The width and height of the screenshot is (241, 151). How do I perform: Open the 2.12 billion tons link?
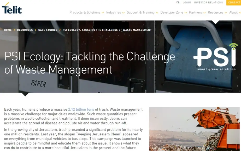click(x=81, y=110)
